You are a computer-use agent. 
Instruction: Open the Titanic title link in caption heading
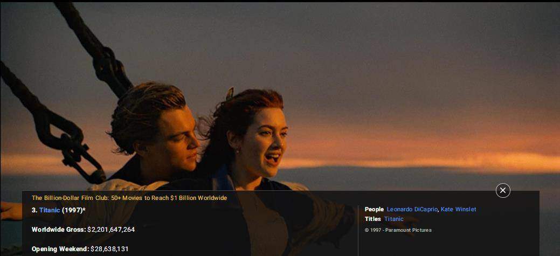coord(50,210)
